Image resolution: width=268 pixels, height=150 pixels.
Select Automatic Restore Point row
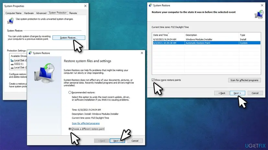(x=207, y=43)
